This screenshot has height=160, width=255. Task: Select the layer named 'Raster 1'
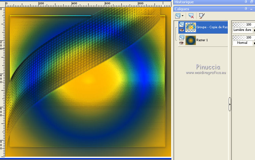(x=202, y=40)
